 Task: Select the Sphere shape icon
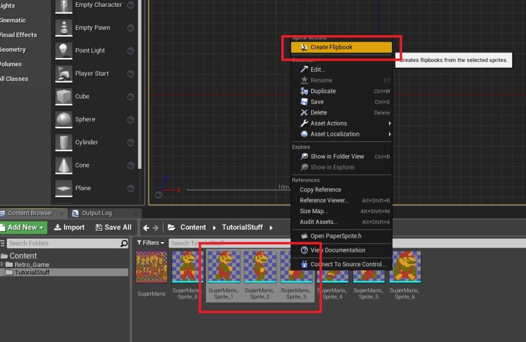tap(64, 119)
